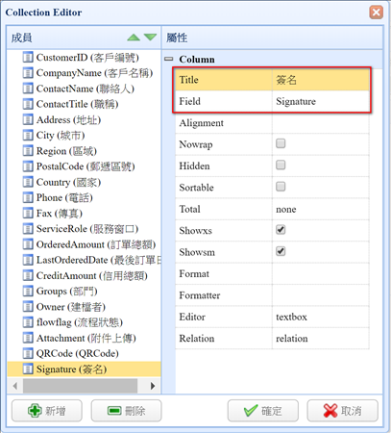Click the CustomerID column icon
Screen dimensions: 391x433
pyautogui.click(x=28, y=58)
